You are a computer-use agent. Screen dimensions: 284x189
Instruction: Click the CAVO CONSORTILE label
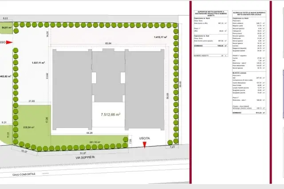coord(24,174)
